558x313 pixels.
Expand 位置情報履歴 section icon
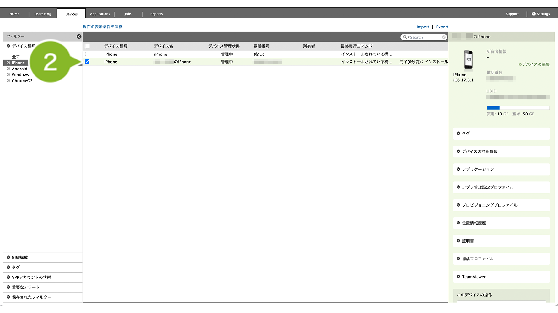click(459, 223)
